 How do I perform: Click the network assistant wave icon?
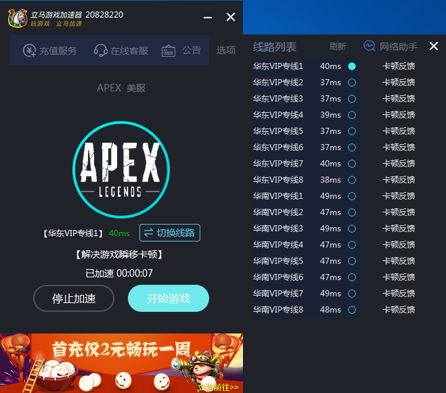370,46
